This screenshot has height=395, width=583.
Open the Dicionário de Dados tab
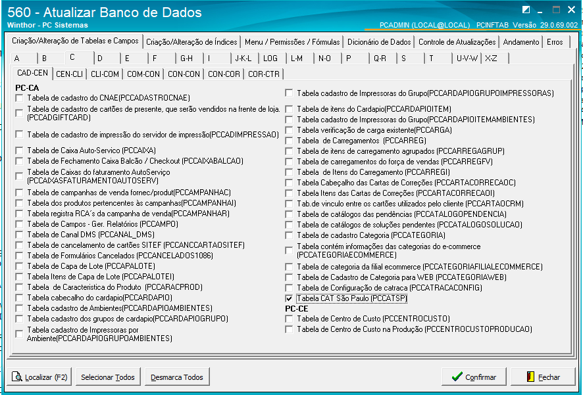pos(379,42)
